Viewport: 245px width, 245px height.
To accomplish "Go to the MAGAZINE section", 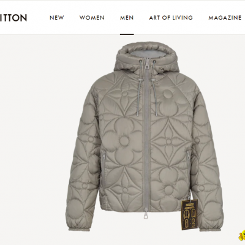I will 225,18.
